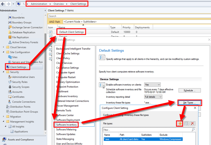Open Background Intelligent Transfer settings
This screenshot has height=145, width=211.
pos(73,49)
